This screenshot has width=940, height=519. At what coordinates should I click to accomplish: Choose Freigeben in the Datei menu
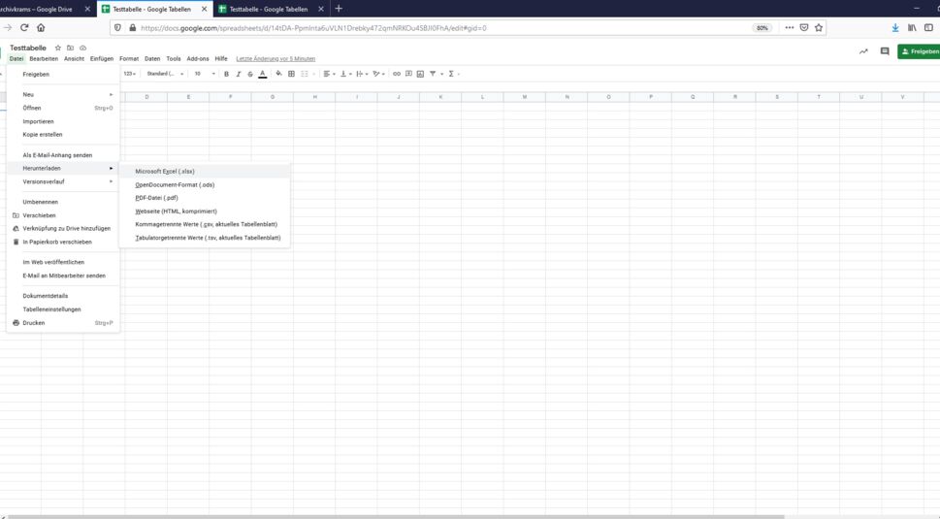tap(63, 75)
